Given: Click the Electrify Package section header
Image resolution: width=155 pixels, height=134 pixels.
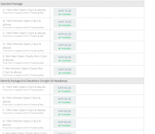Looking at the screenshot, I should [x=72, y=81].
